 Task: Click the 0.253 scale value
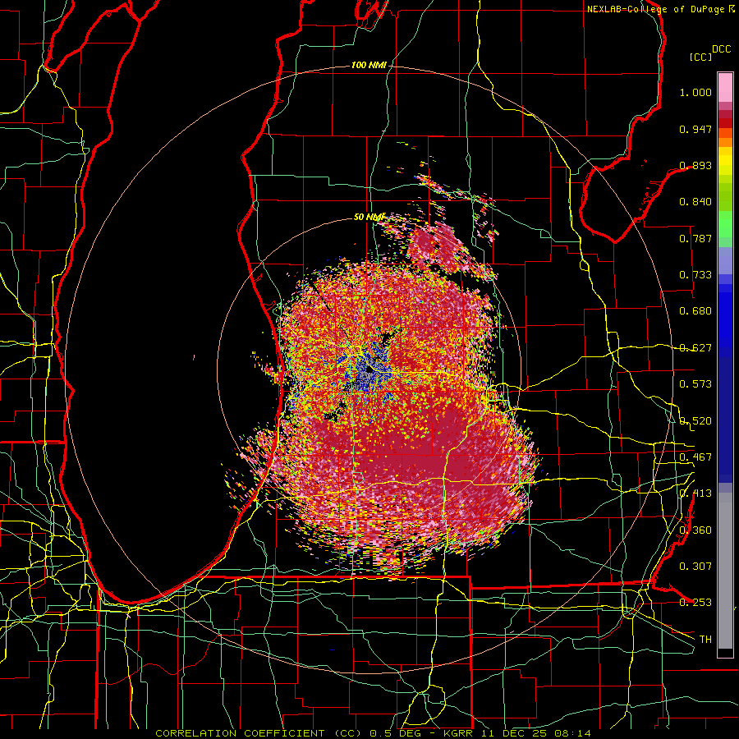(695, 603)
